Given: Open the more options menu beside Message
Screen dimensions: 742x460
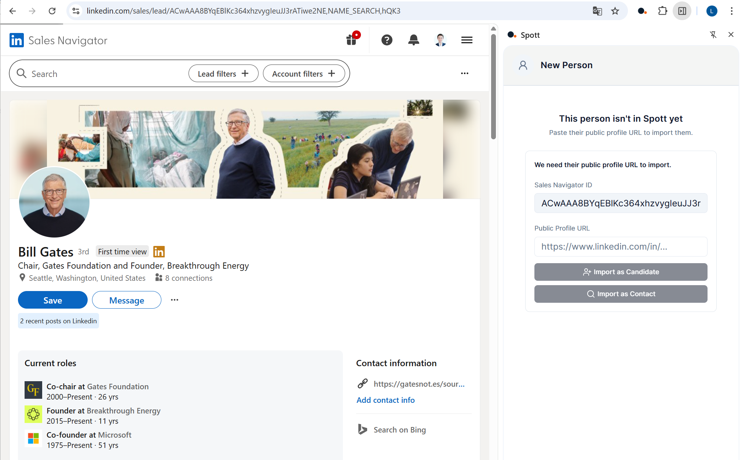Looking at the screenshot, I should [175, 300].
